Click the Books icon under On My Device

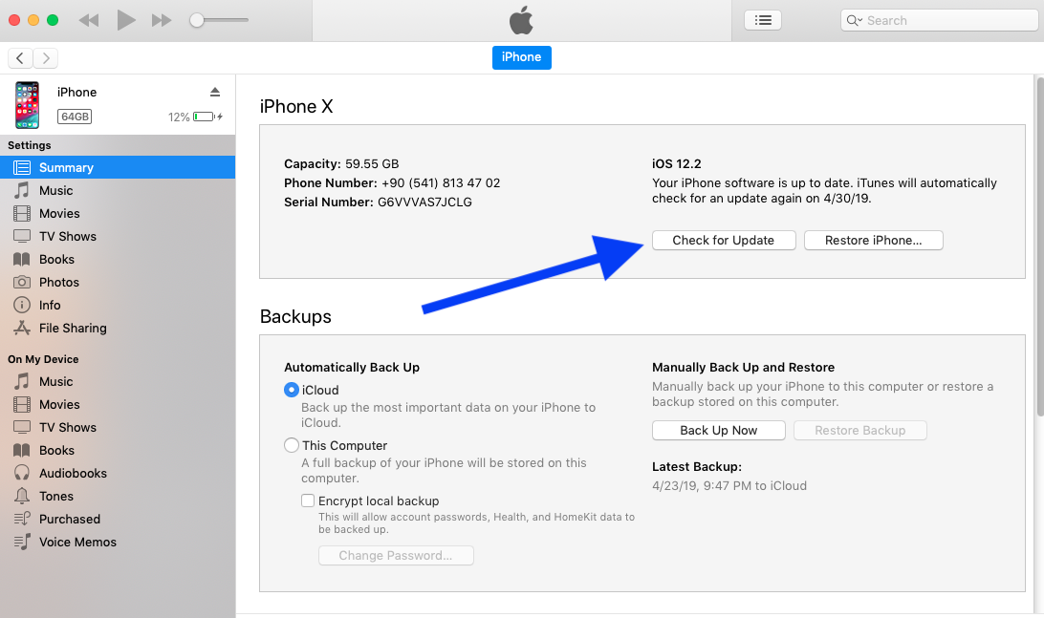22,450
